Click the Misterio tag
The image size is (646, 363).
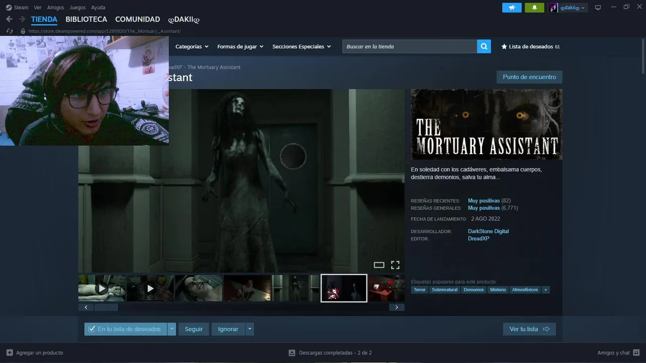498,290
